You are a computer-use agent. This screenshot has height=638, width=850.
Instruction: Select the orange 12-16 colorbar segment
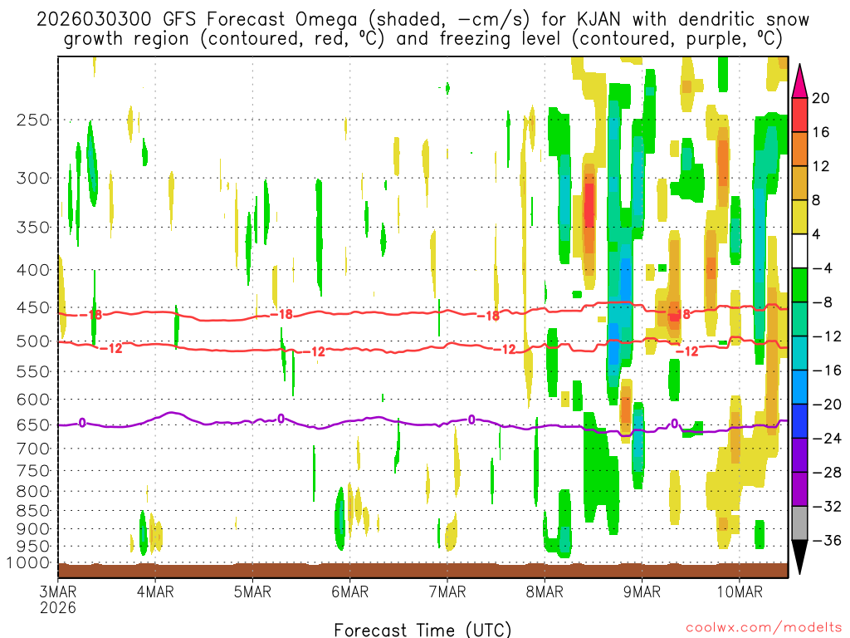[799, 149]
